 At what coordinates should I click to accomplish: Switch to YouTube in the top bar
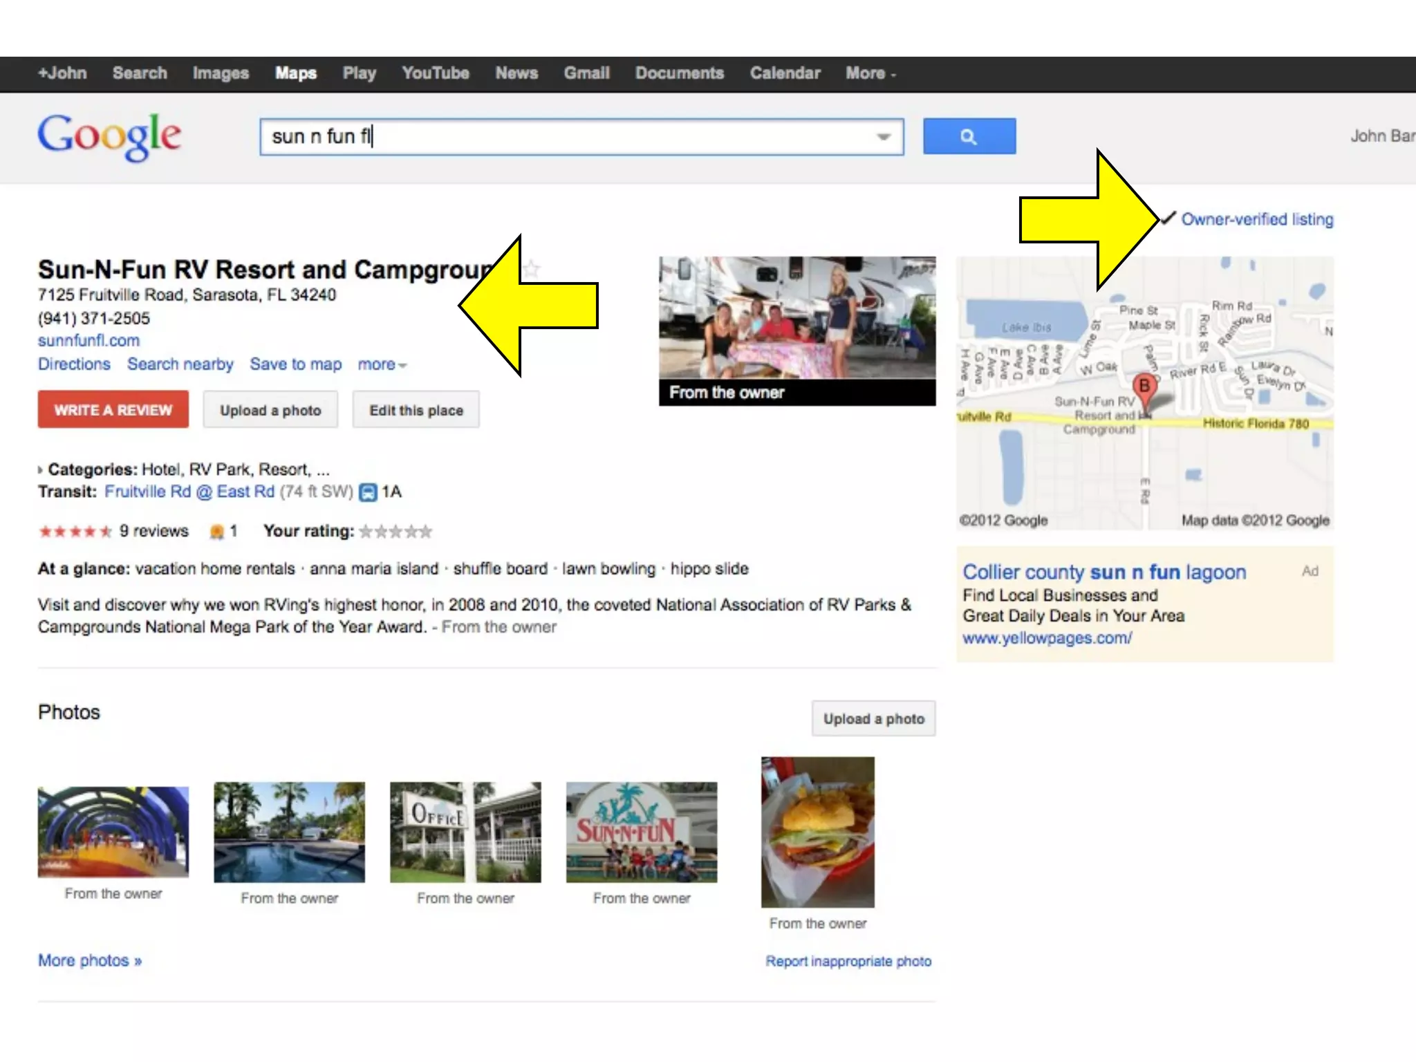pyautogui.click(x=436, y=73)
